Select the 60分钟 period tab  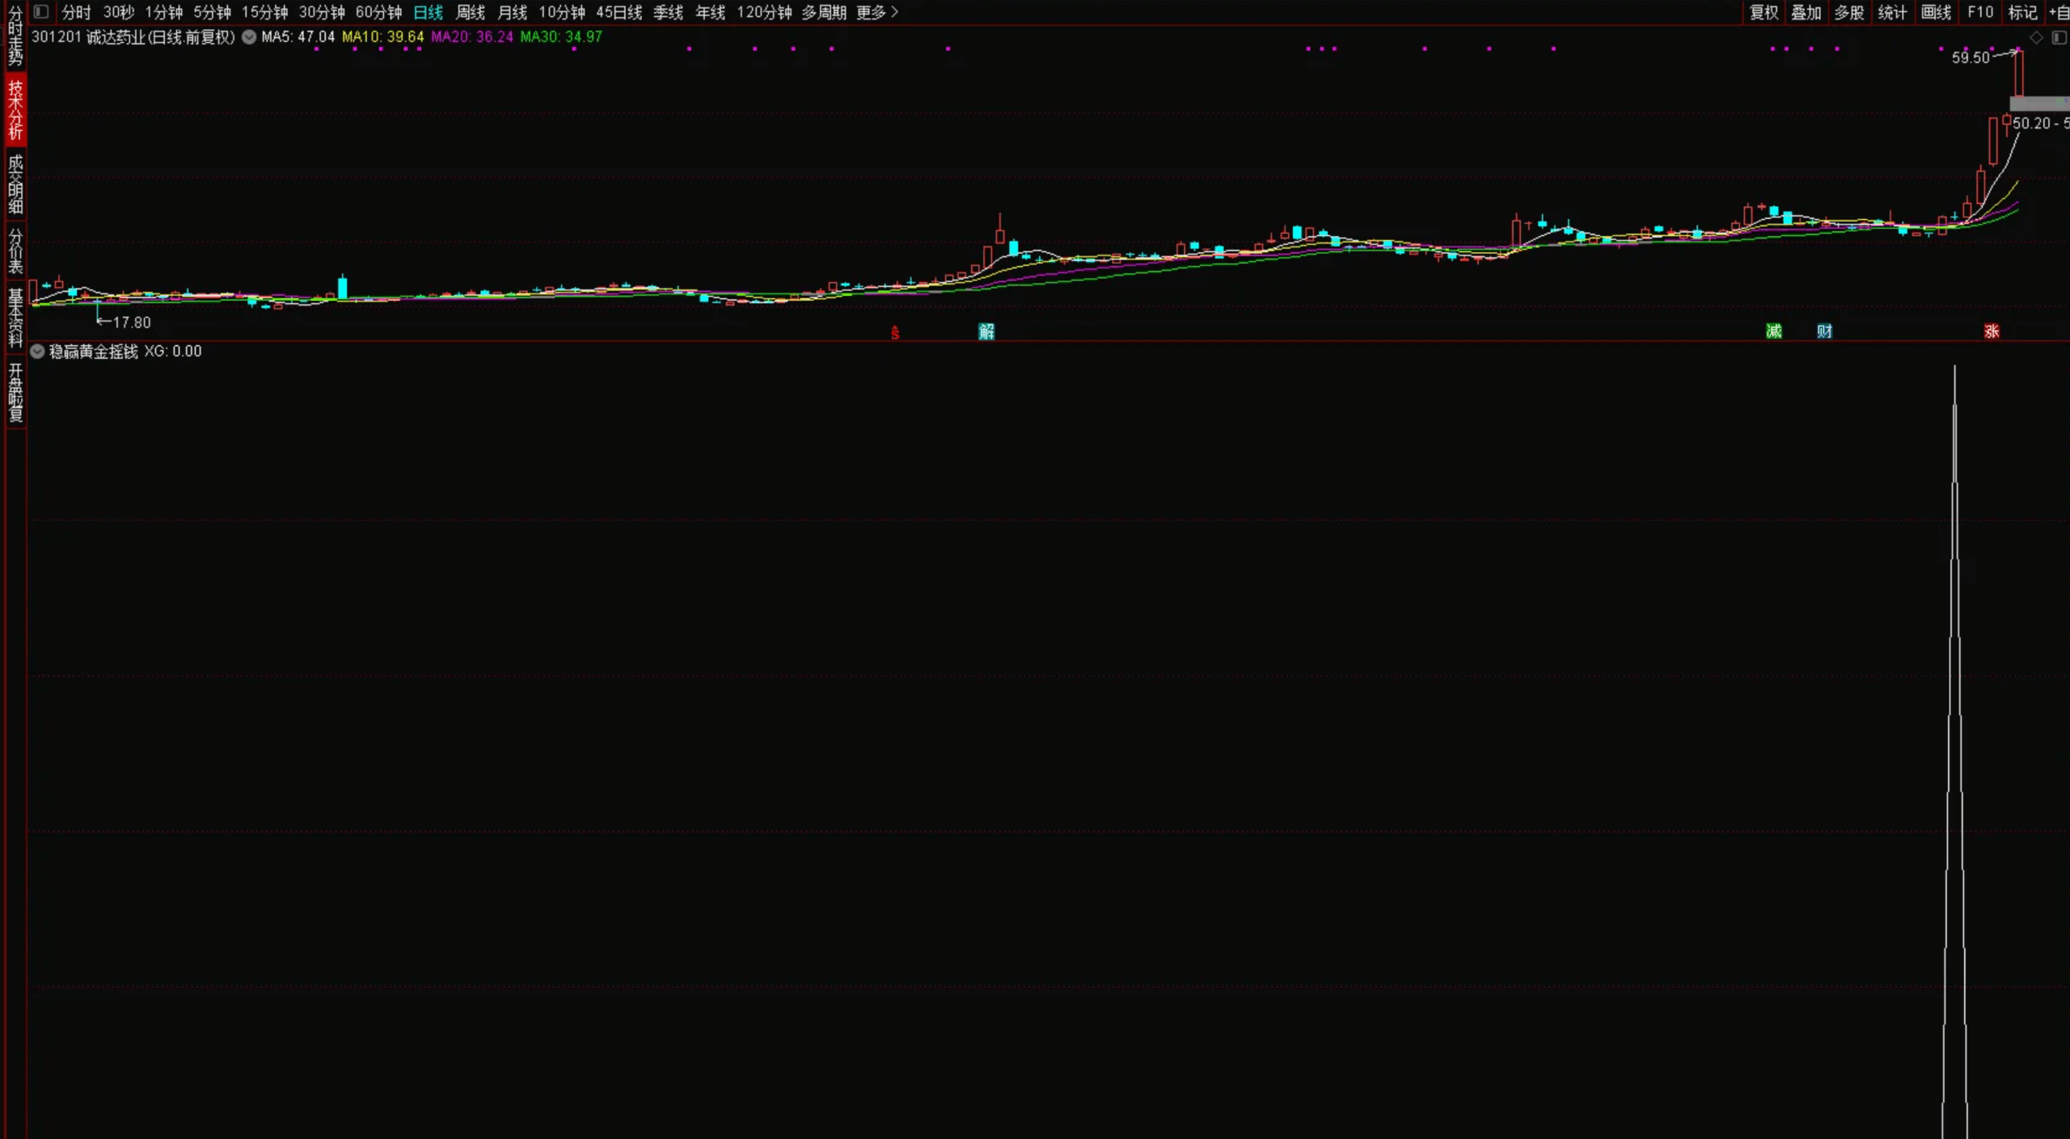[x=378, y=12]
